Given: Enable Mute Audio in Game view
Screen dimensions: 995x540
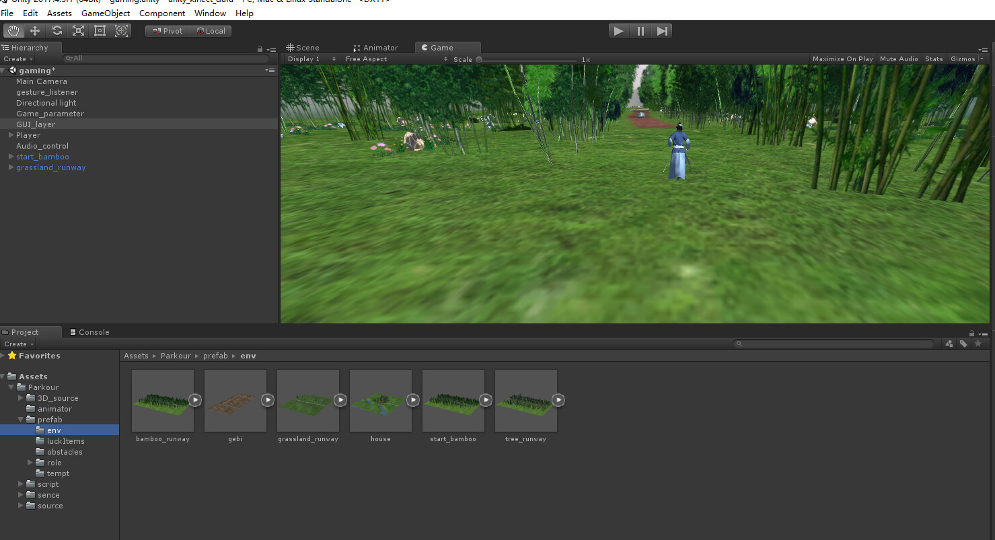Looking at the screenshot, I should (x=898, y=59).
